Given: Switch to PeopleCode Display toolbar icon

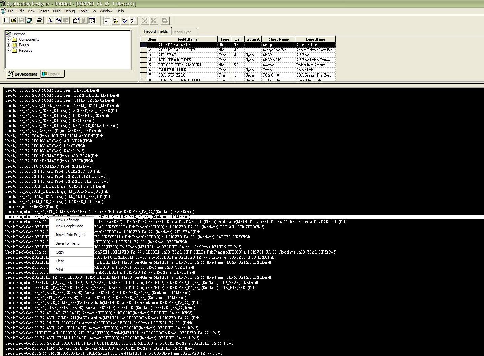Looking at the screenshot, I should 133,21.
